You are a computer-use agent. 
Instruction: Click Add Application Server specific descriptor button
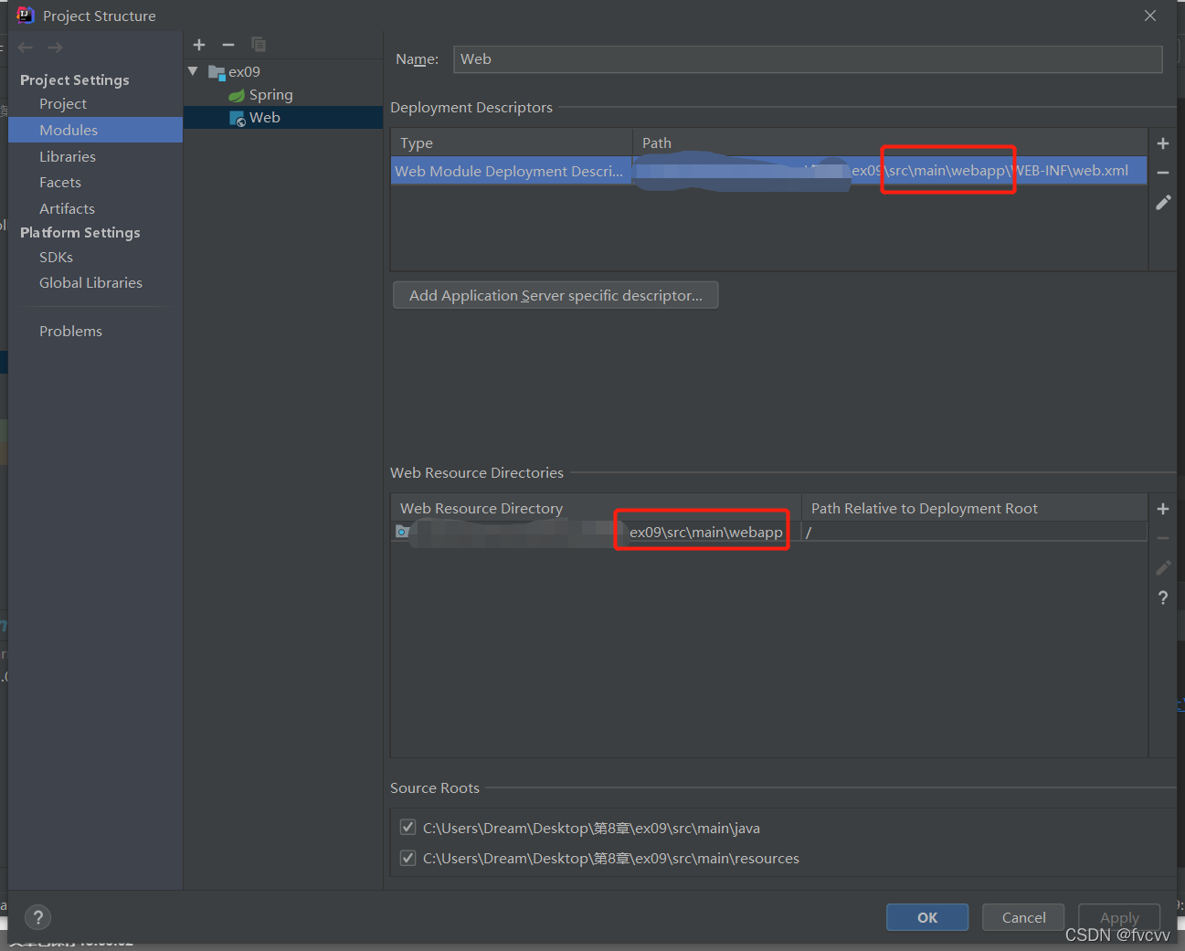(x=555, y=295)
